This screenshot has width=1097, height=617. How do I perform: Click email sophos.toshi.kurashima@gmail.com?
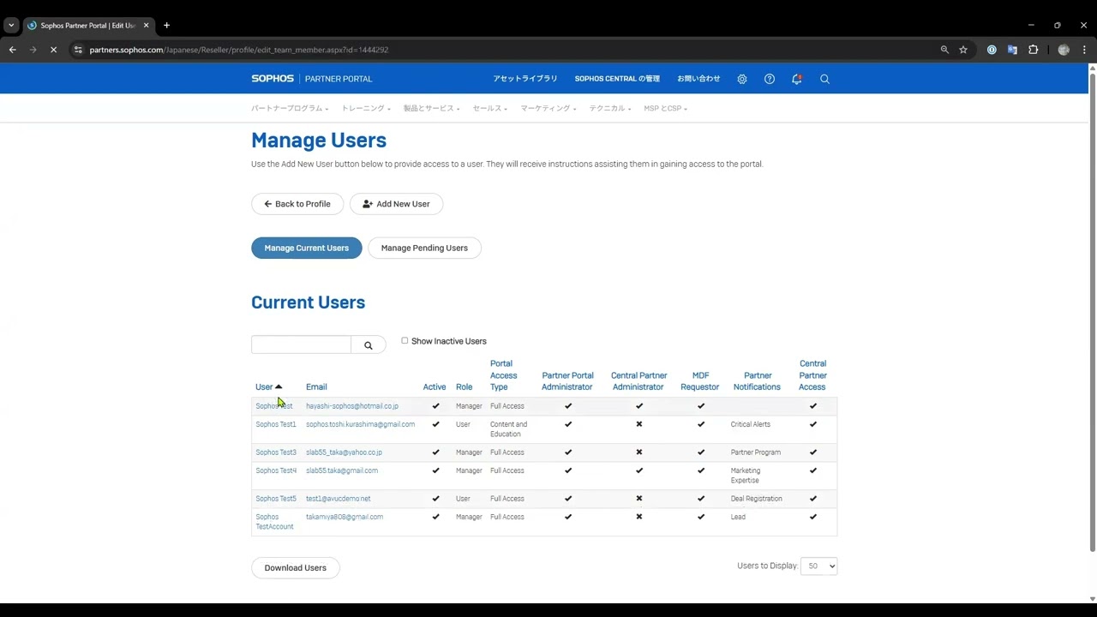[x=360, y=424]
